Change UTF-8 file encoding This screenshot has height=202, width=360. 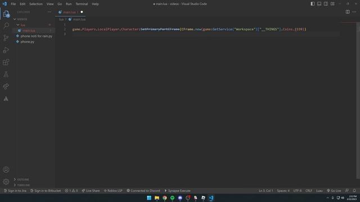298,191
